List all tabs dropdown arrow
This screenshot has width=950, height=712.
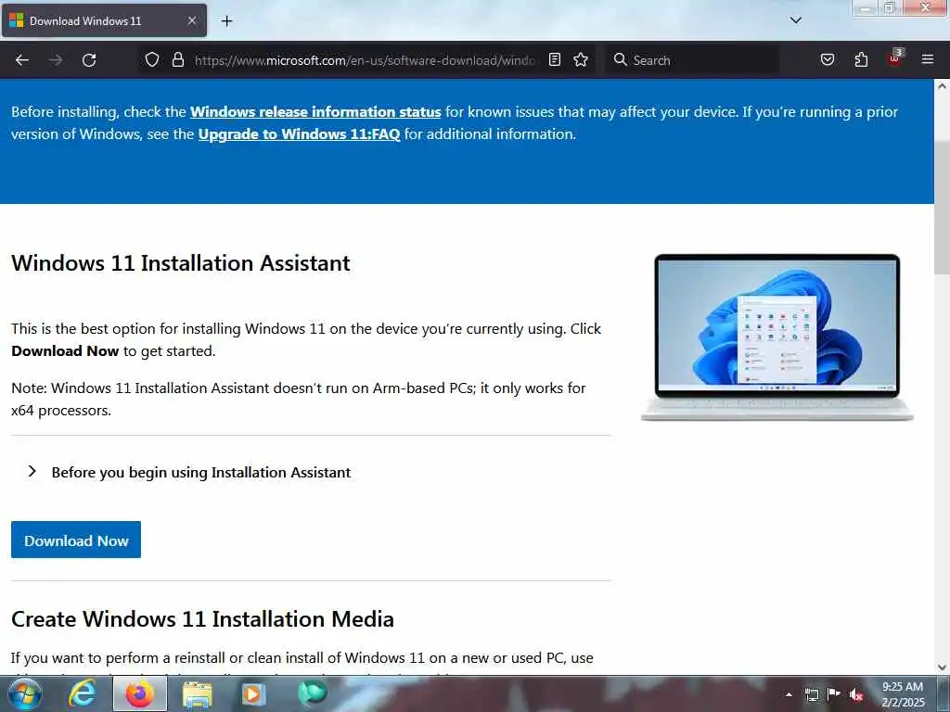796,20
